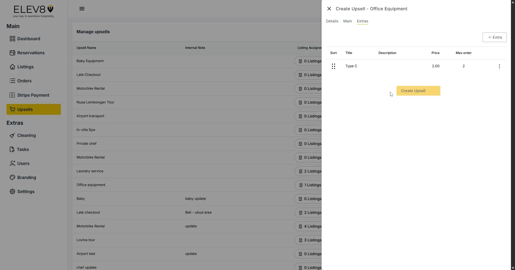Open the Tasks page
Viewport: 515px width, 270px height.
[x=23, y=149]
